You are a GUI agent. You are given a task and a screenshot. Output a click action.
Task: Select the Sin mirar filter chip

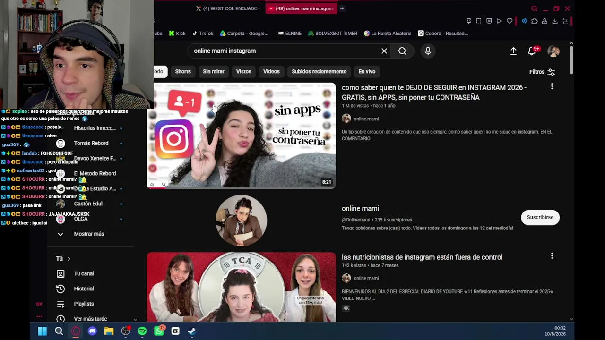[214, 72]
